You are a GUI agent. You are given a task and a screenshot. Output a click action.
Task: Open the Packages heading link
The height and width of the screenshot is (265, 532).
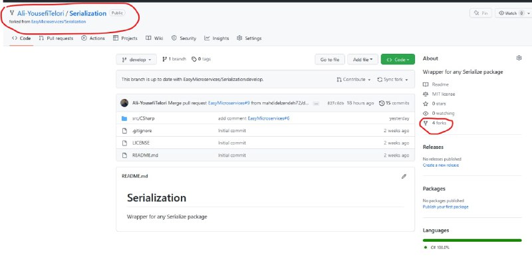coord(434,189)
